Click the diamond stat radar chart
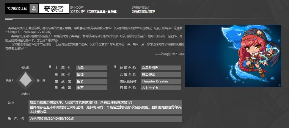The width and height of the screenshot is (289, 128). pyautogui.click(x=26, y=80)
